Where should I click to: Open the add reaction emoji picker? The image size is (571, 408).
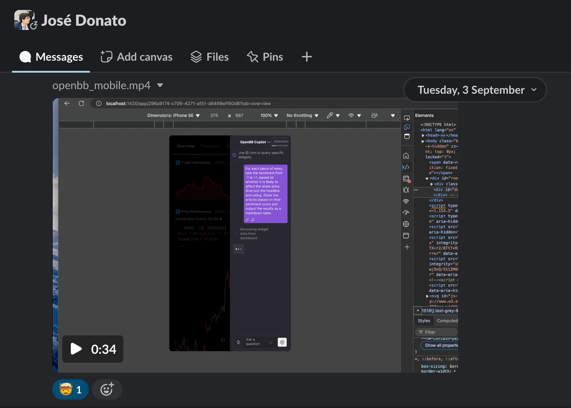[x=107, y=390]
